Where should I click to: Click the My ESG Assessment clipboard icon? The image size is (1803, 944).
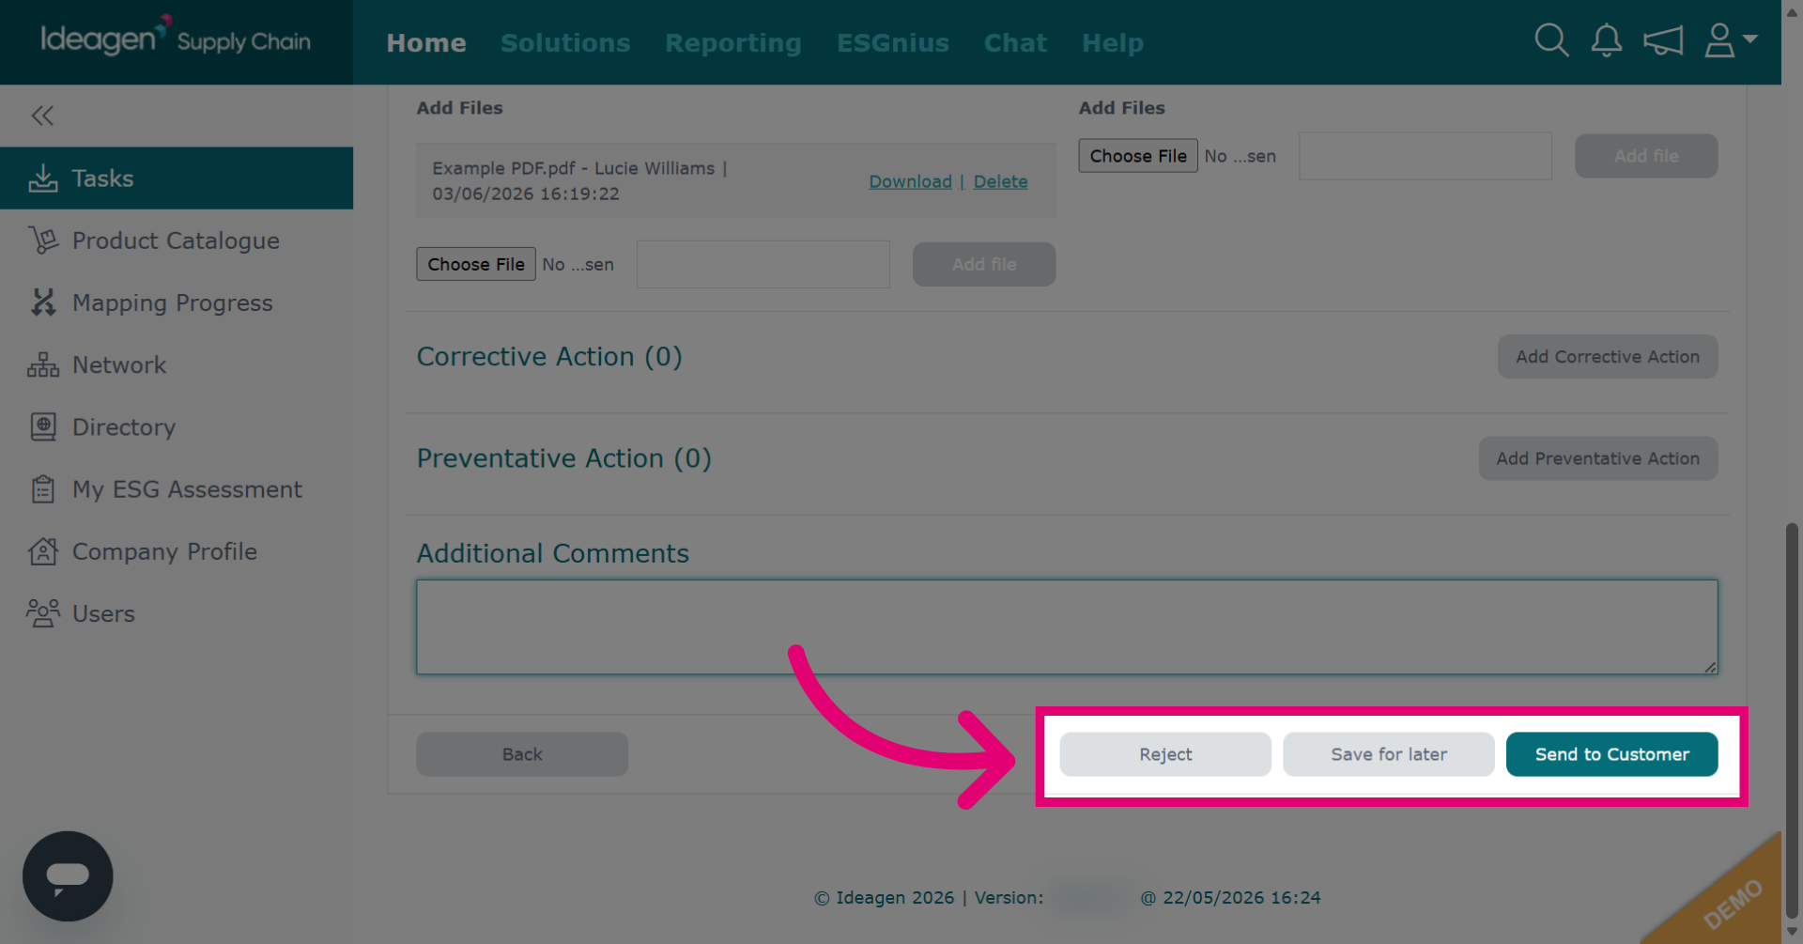pos(43,488)
